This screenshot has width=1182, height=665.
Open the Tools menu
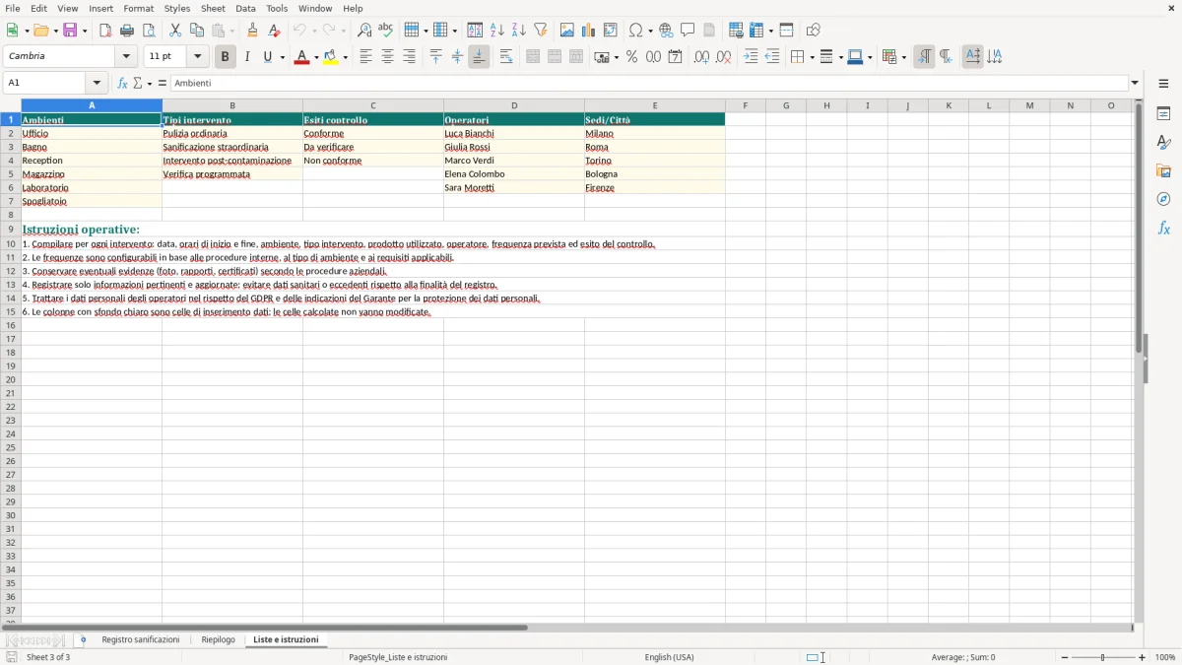pyautogui.click(x=277, y=8)
